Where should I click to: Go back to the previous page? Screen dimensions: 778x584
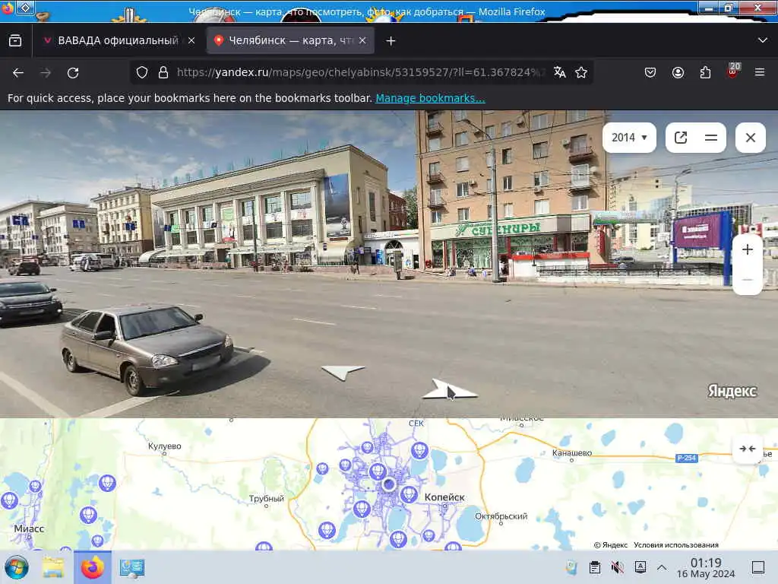[x=18, y=73]
